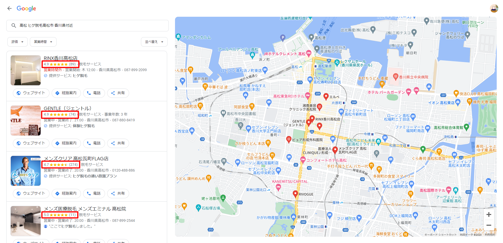Click the 高松市総合体育館 green marker
The height and width of the screenshot is (243, 503).
point(466,127)
